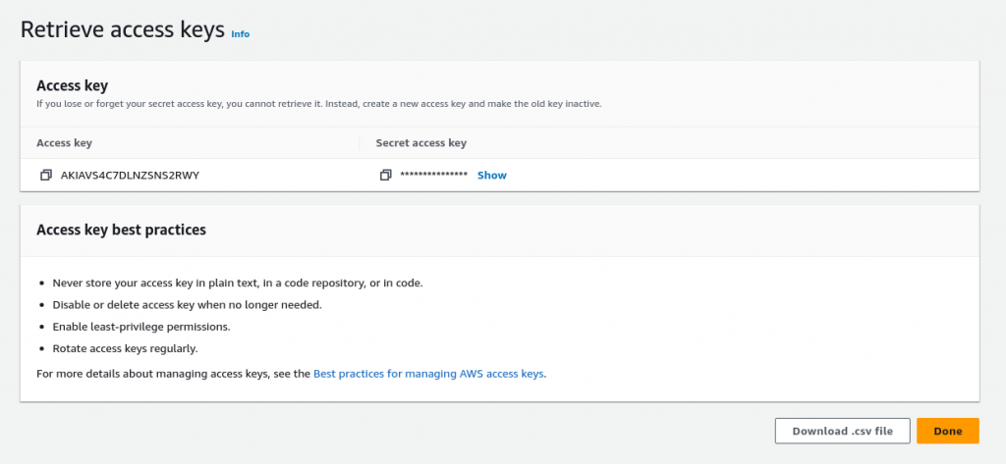Open Best practices for managing AWS access keys
This screenshot has width=1006, height=464.
pyautogui.click(x=428, y=374)
